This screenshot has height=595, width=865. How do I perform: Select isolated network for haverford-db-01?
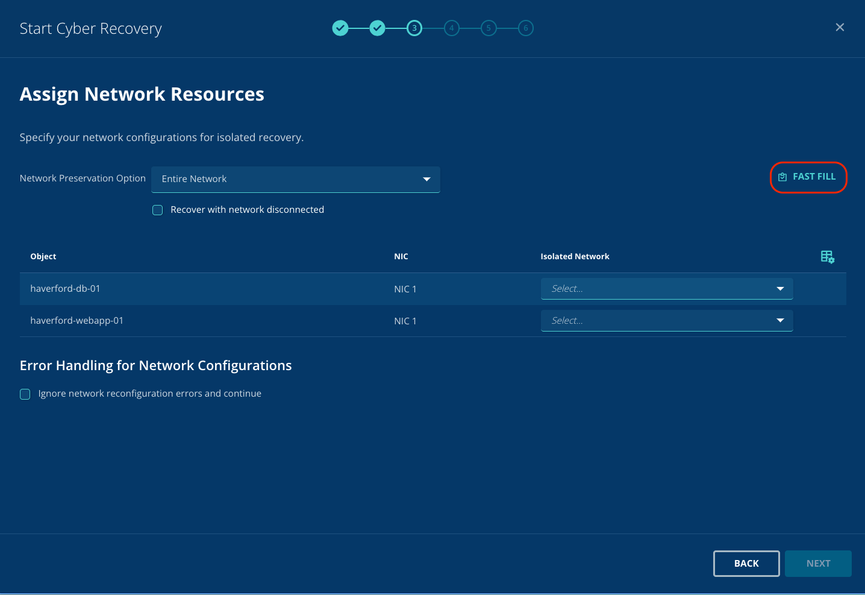[x=666, y=289]
